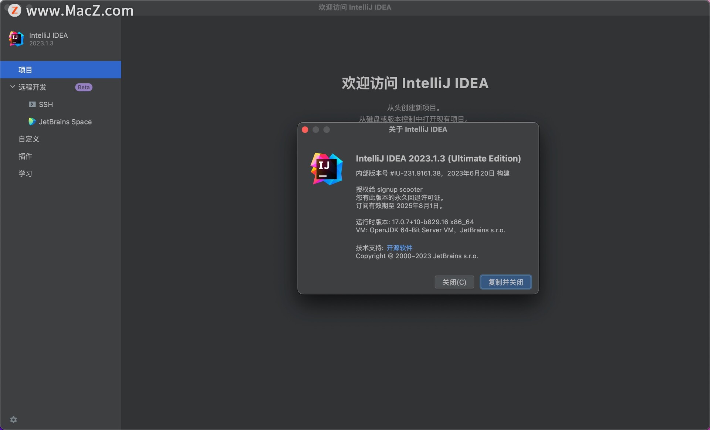Click the MacZ site logo in the corner
This screenshot has height=430, width=710.
15,10
